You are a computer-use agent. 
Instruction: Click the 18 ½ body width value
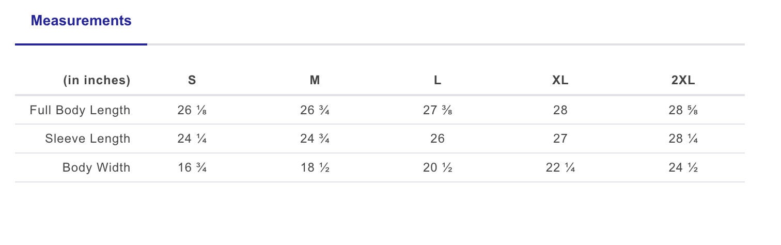[x=315, y=168]
